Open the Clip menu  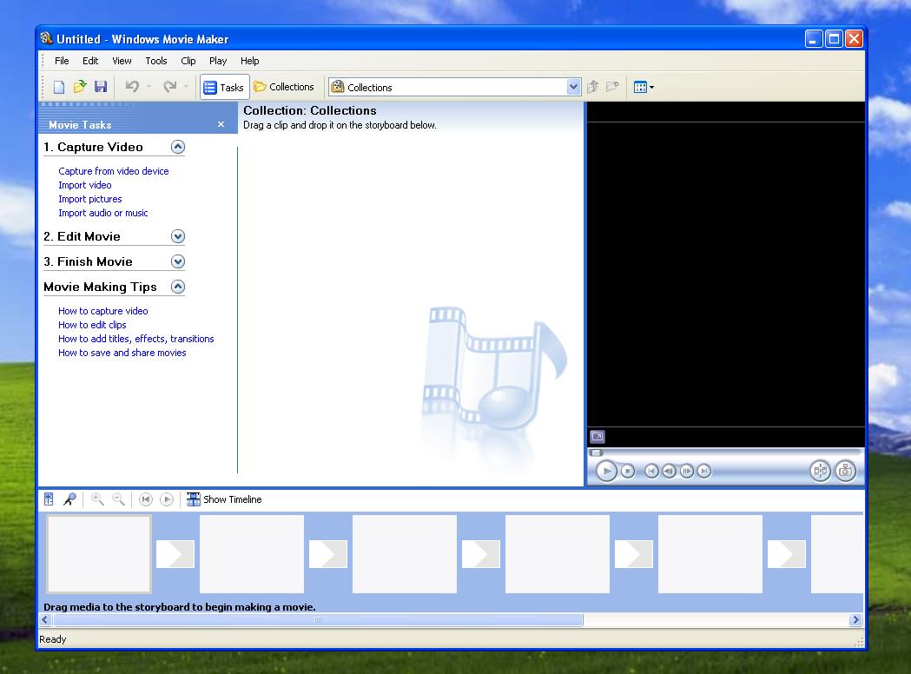coord(188,61)
